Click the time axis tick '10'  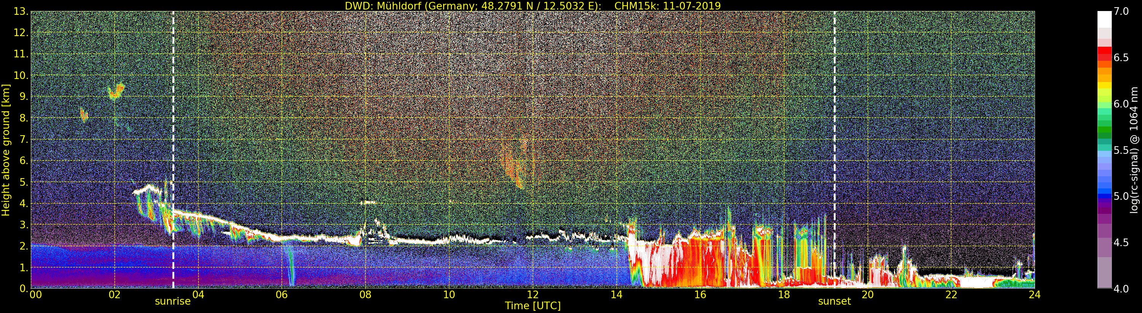point(449,295)
